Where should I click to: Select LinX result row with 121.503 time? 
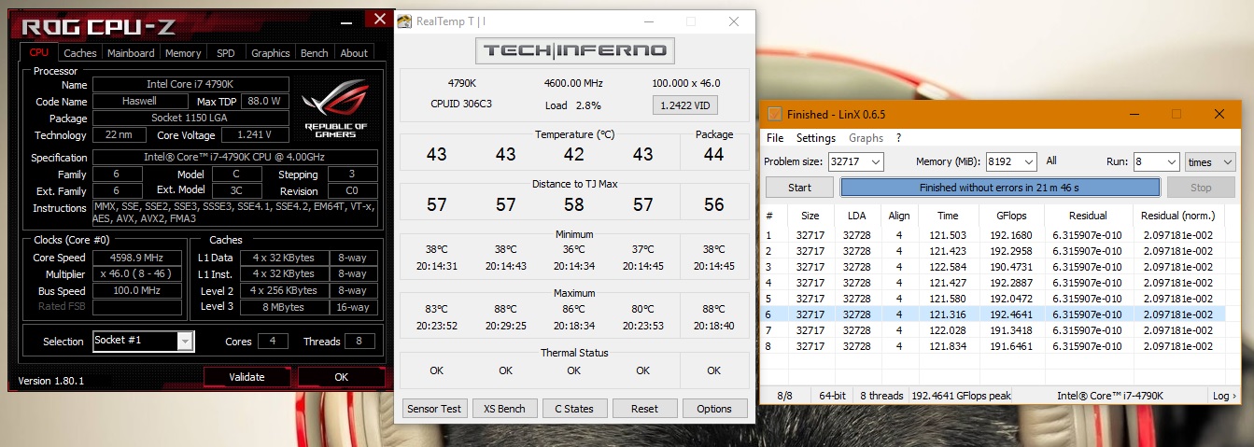pos(994,235)
